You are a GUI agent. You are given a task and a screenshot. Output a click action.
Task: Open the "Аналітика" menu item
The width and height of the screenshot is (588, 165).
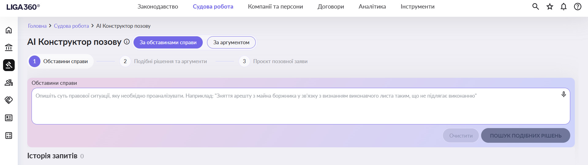coord(372,6)
